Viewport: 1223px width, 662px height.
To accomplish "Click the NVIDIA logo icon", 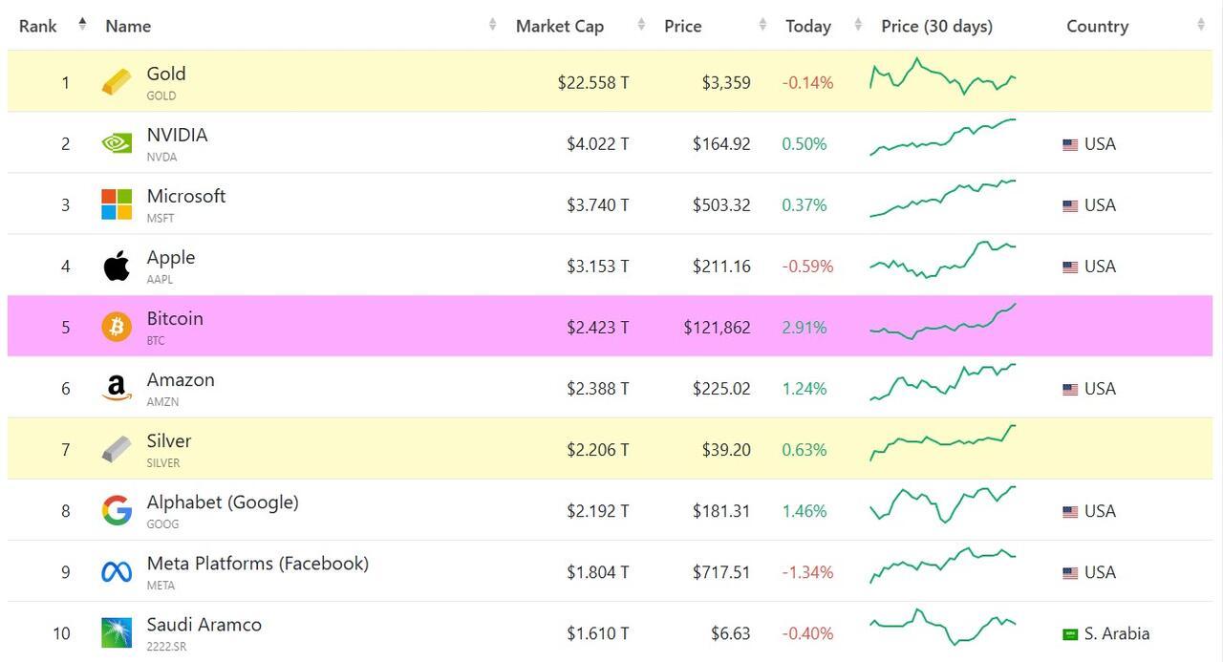I will (117, 143).
